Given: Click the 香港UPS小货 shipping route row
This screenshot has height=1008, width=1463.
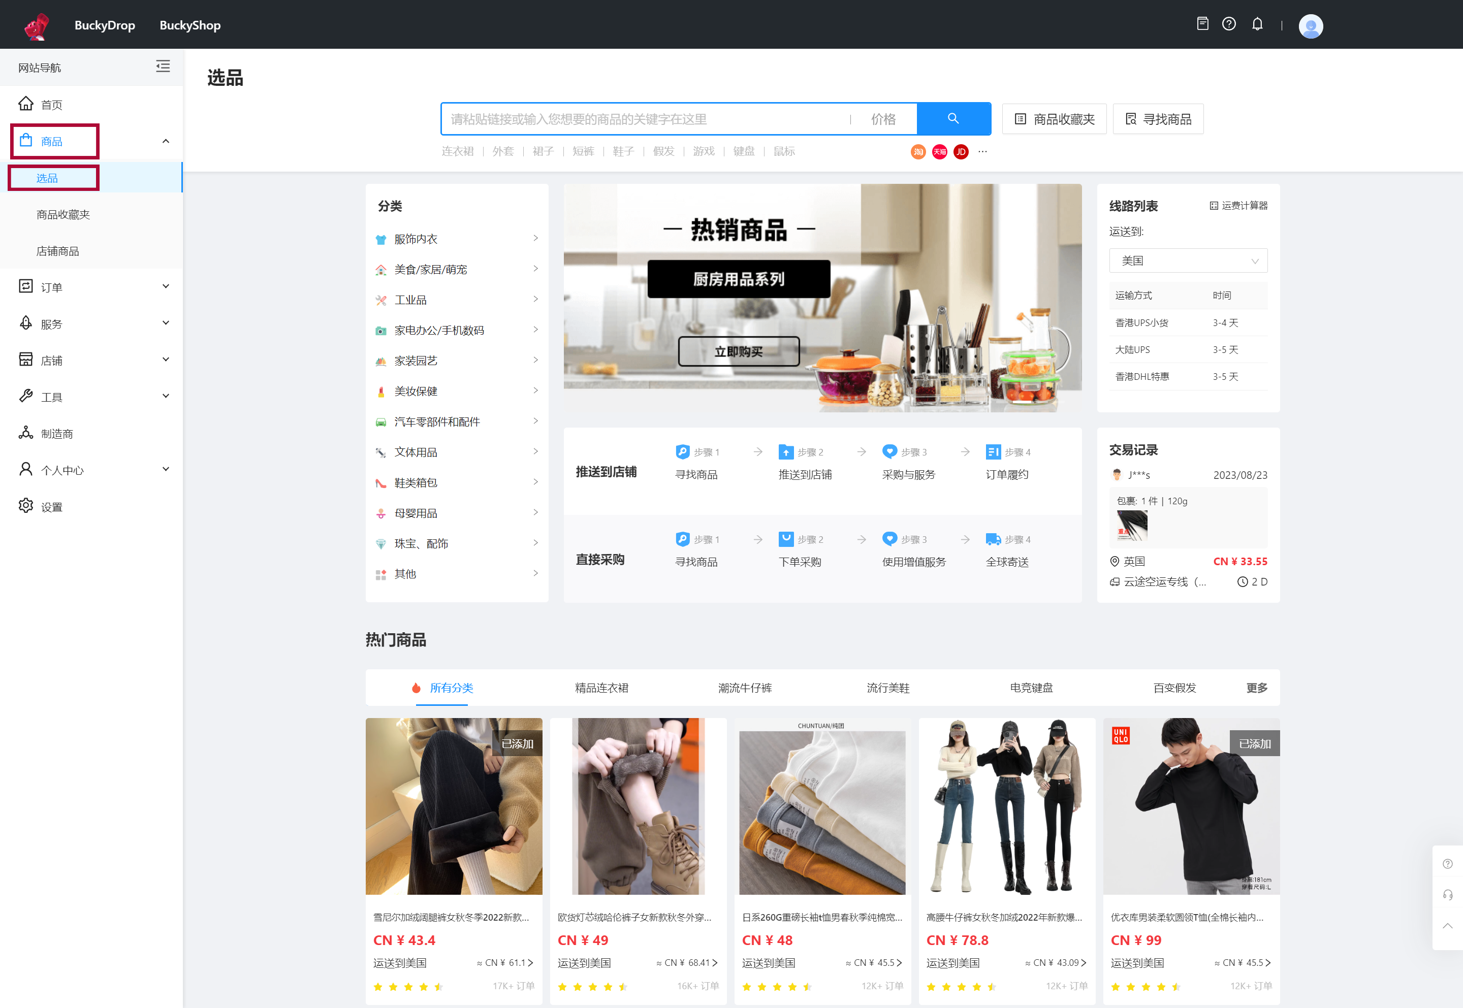Looking at the screenshot, I should [1188, 323].
